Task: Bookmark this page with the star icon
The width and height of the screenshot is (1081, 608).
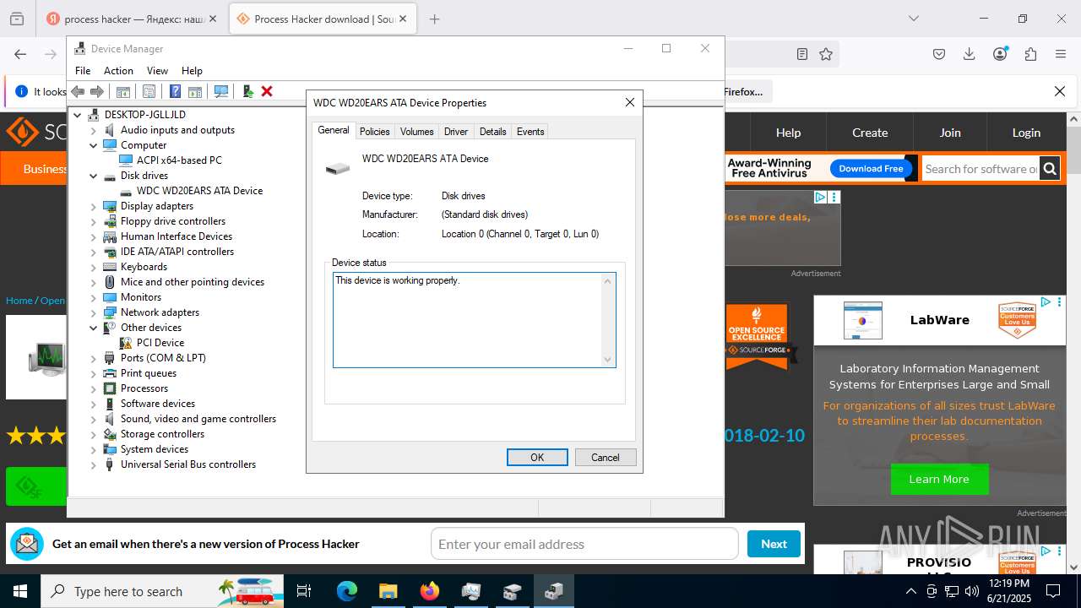Action: 826,54
